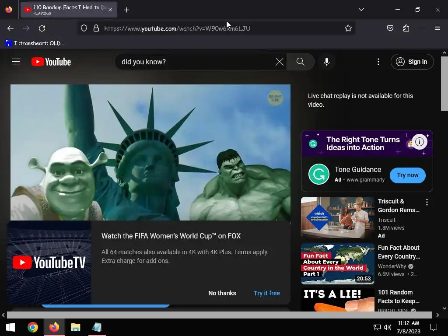Click the playing video frame

150,152
